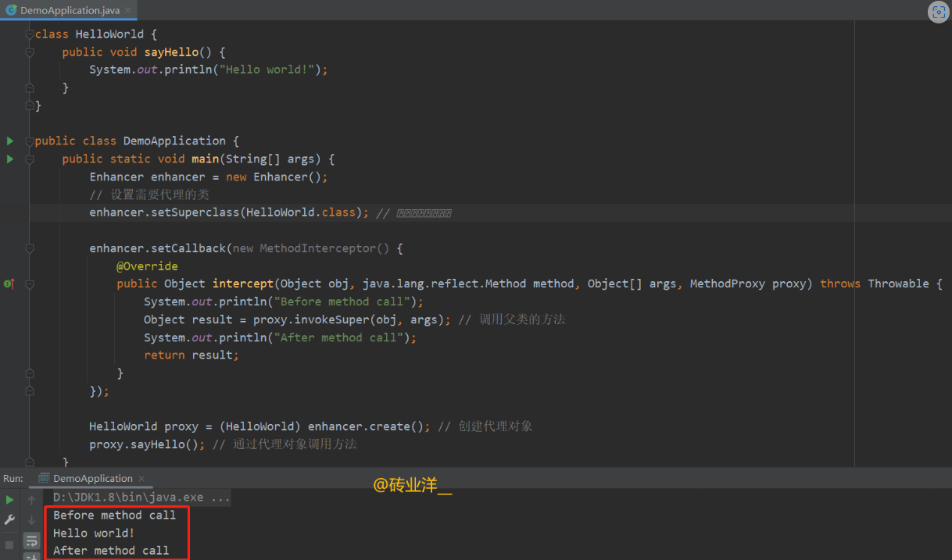The width and height of the screenshot is (952, 560).
Task: Rerun DemoApplication with green play button
Action: coord(9,499)
